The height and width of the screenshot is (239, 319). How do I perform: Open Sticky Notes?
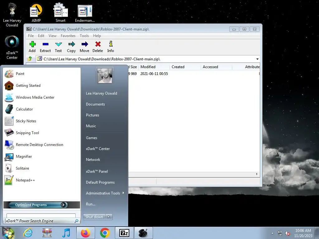pos(42,121)
